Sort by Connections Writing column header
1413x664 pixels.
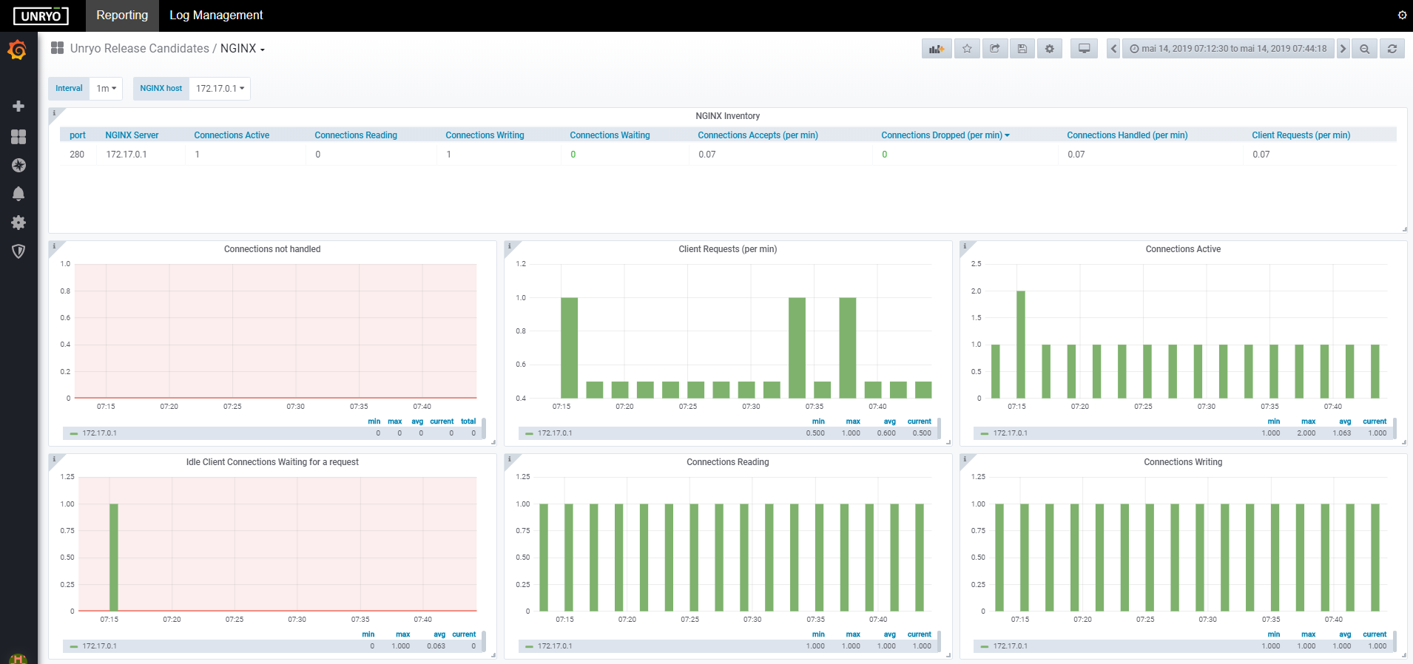tap(485, 135)
